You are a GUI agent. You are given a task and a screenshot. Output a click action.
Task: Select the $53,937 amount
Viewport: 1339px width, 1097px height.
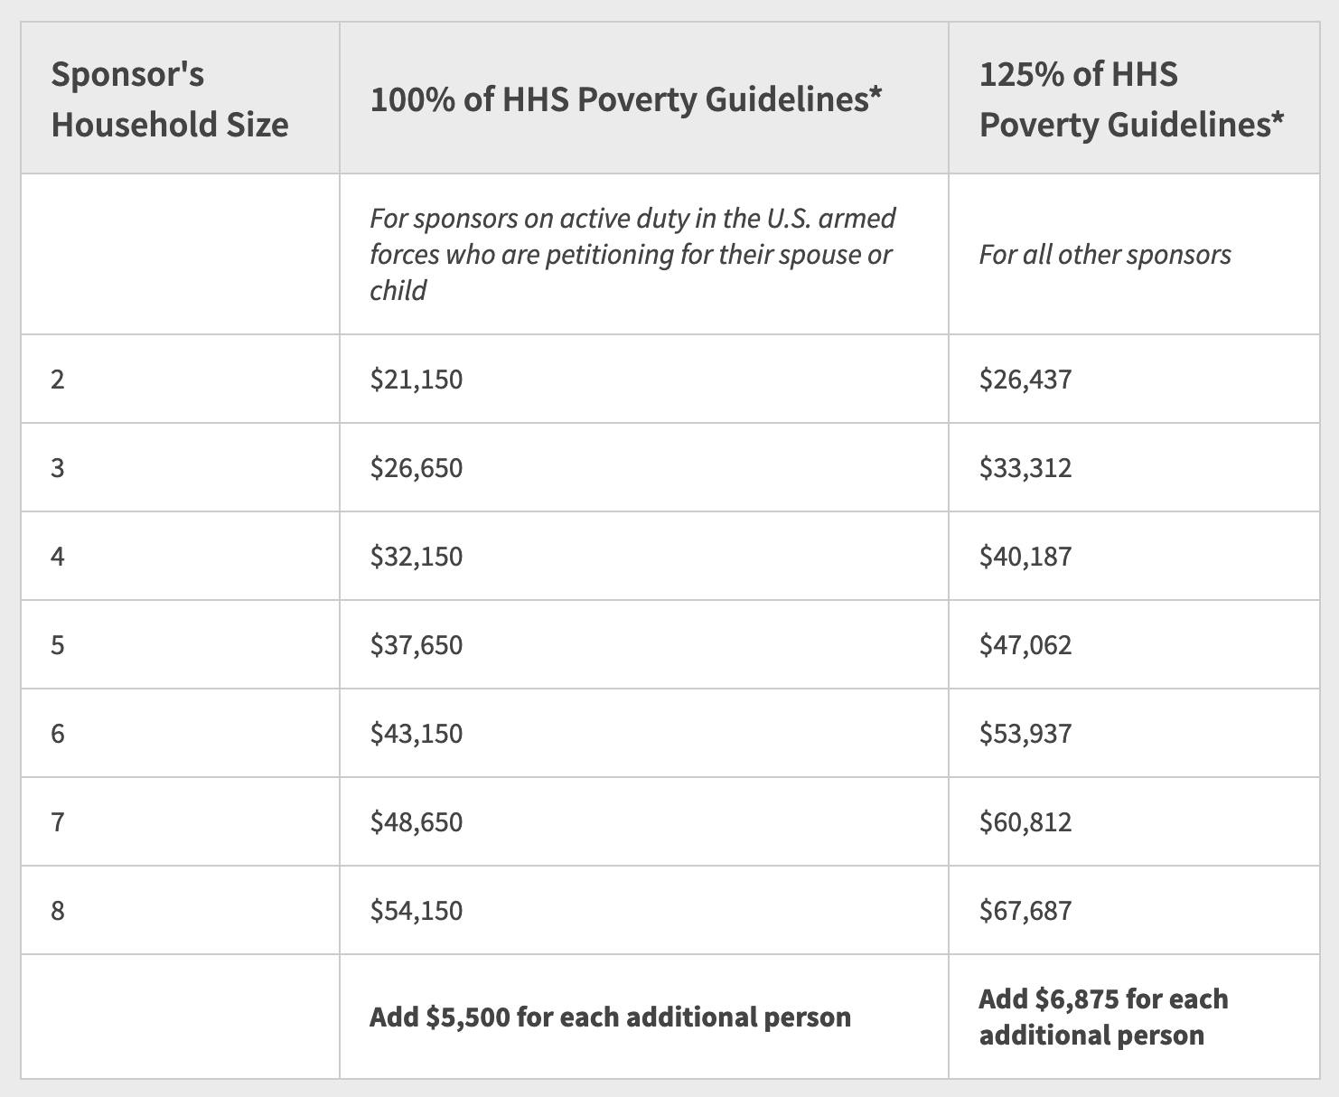pyautogui.click(x=1025, y=733)
